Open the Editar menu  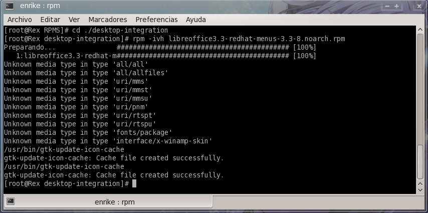pos(50,20)
